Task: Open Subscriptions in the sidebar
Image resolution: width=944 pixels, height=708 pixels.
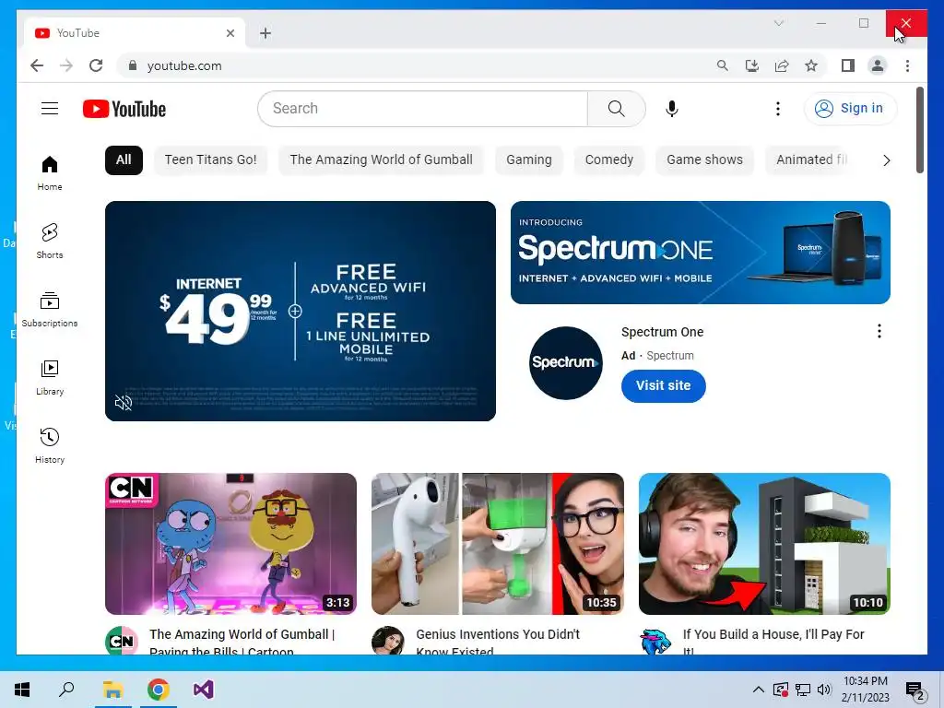Action: pyautogui.click(x=50, y=310)
